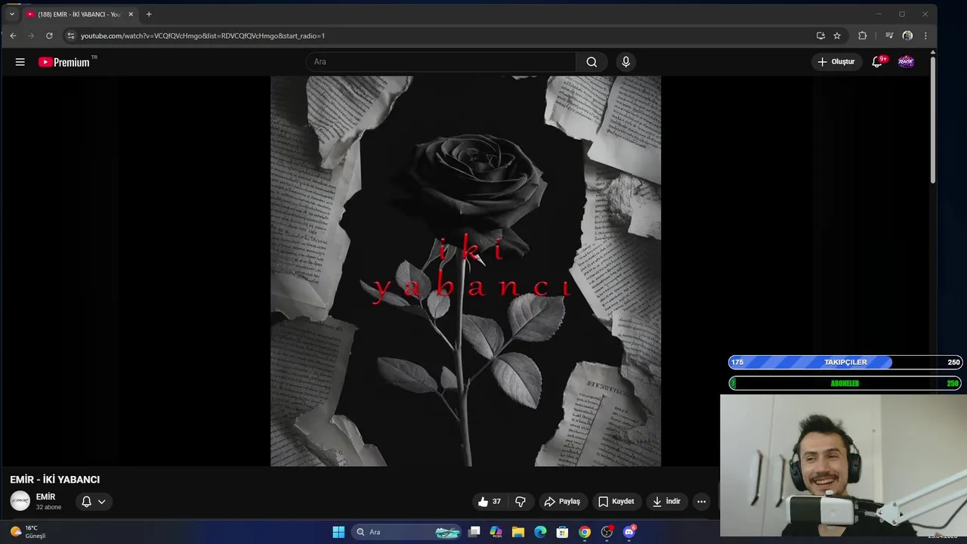Select the EMİR - İKİ YABANCI tab
Viewport: 967px width, 544px height.
79,14
